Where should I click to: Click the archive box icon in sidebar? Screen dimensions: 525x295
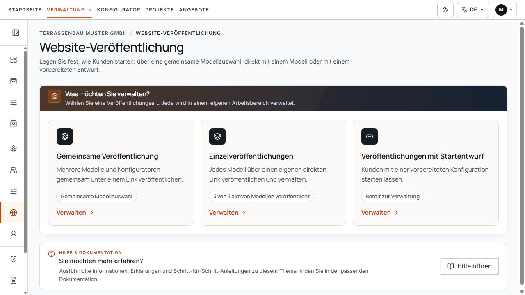click(x=14, y=81)
